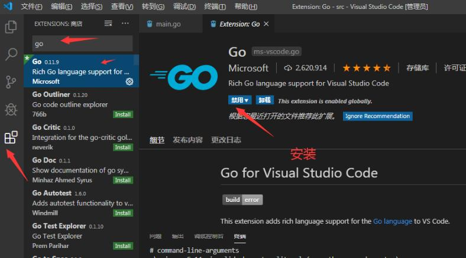
Task: Select the Go Outliner extension
Action: pos(81,104)
